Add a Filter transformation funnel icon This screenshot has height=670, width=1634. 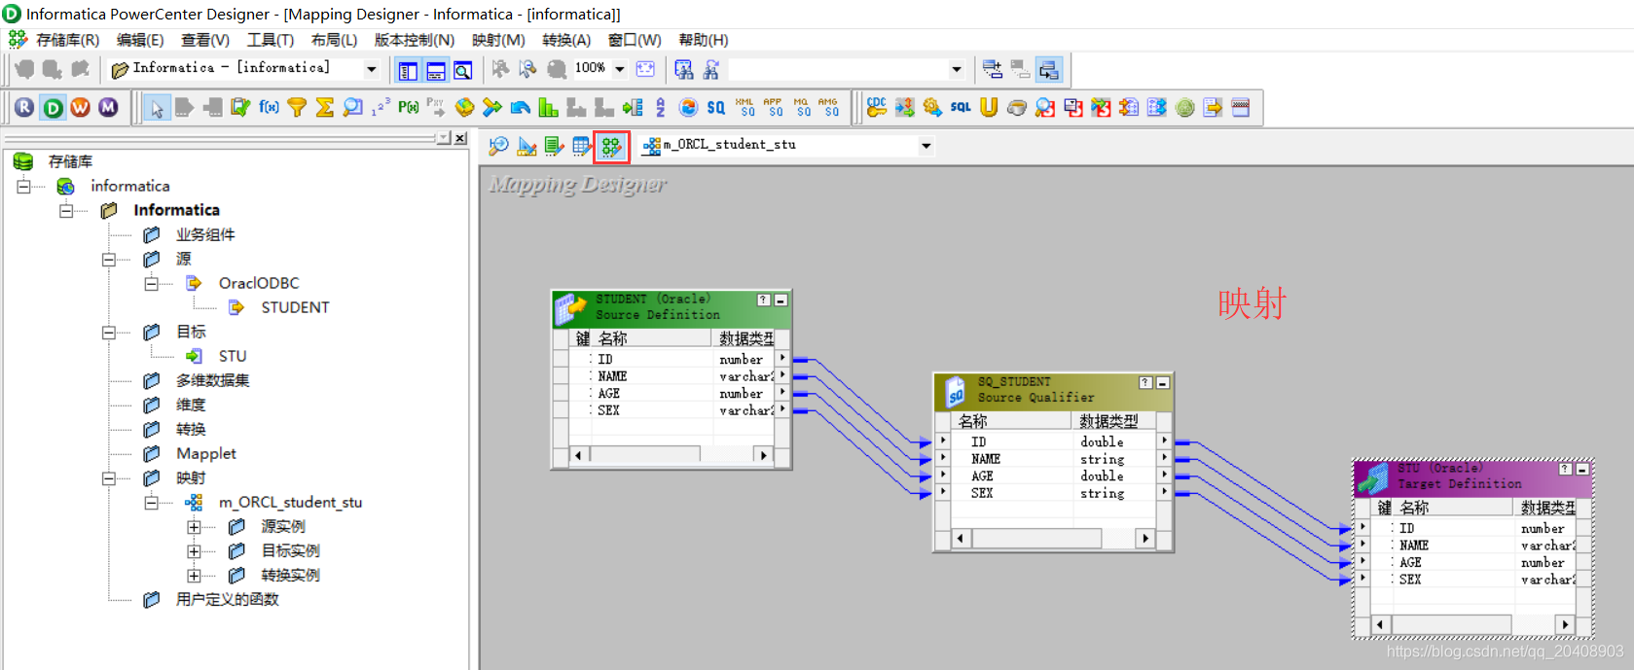click(297, 107)
